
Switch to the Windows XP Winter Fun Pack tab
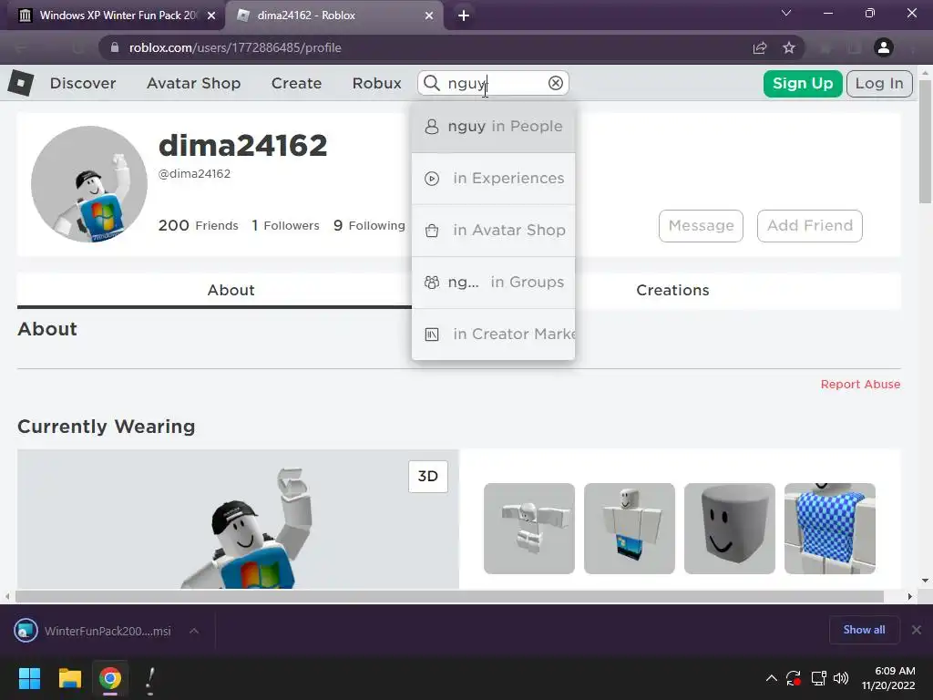(x=116, y=15)
